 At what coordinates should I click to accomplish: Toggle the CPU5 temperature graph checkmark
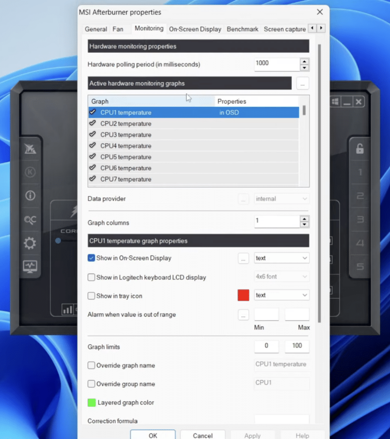pos(92,156)
